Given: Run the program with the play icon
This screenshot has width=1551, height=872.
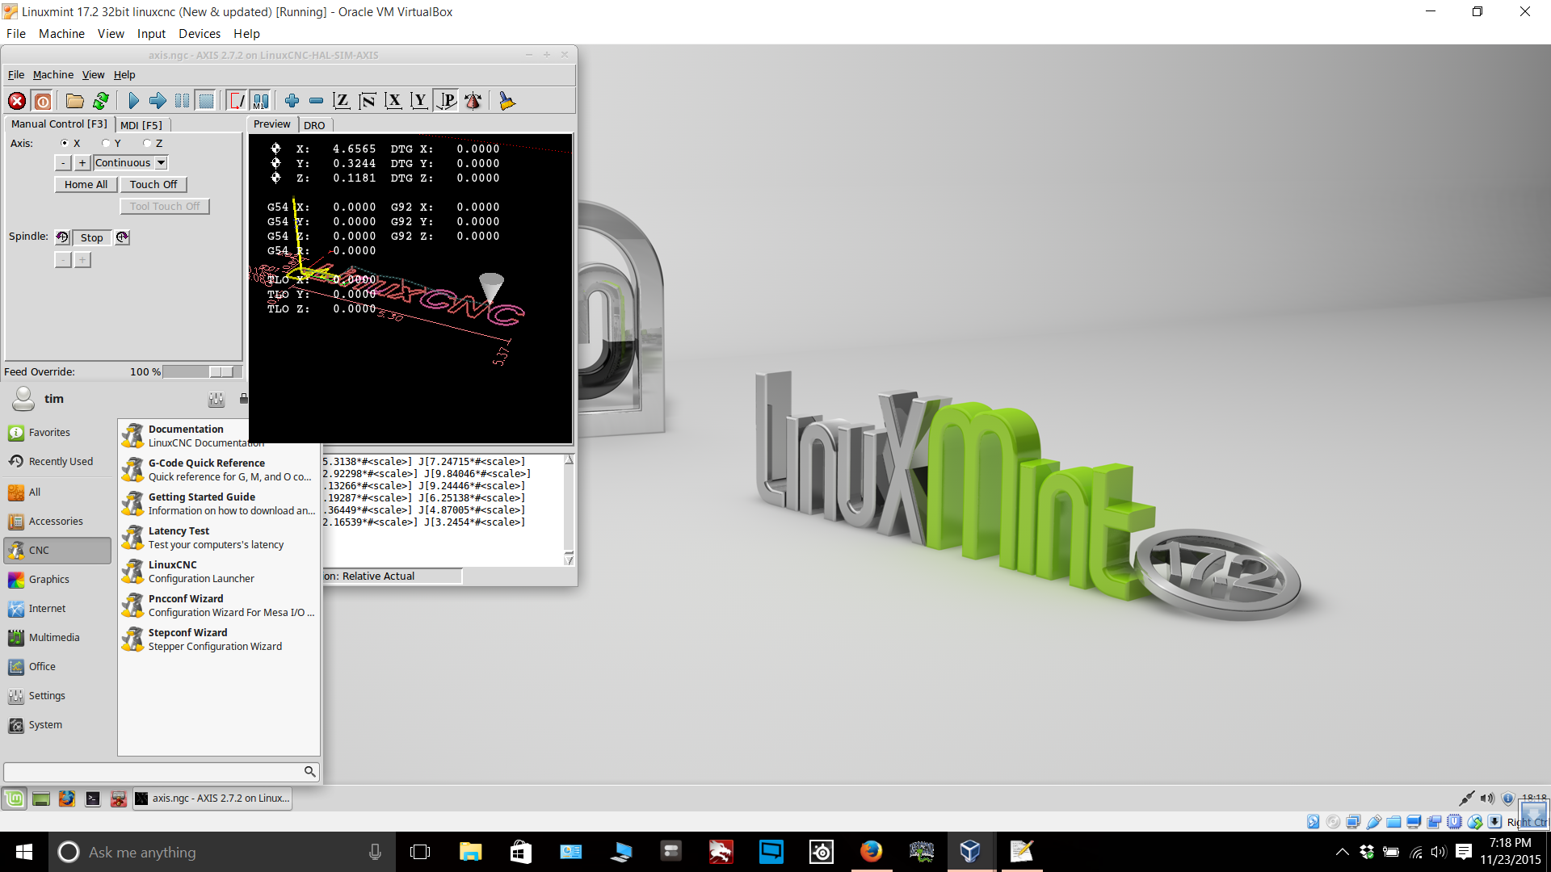Looking at the screenshot, I should (x=133, y=101).
